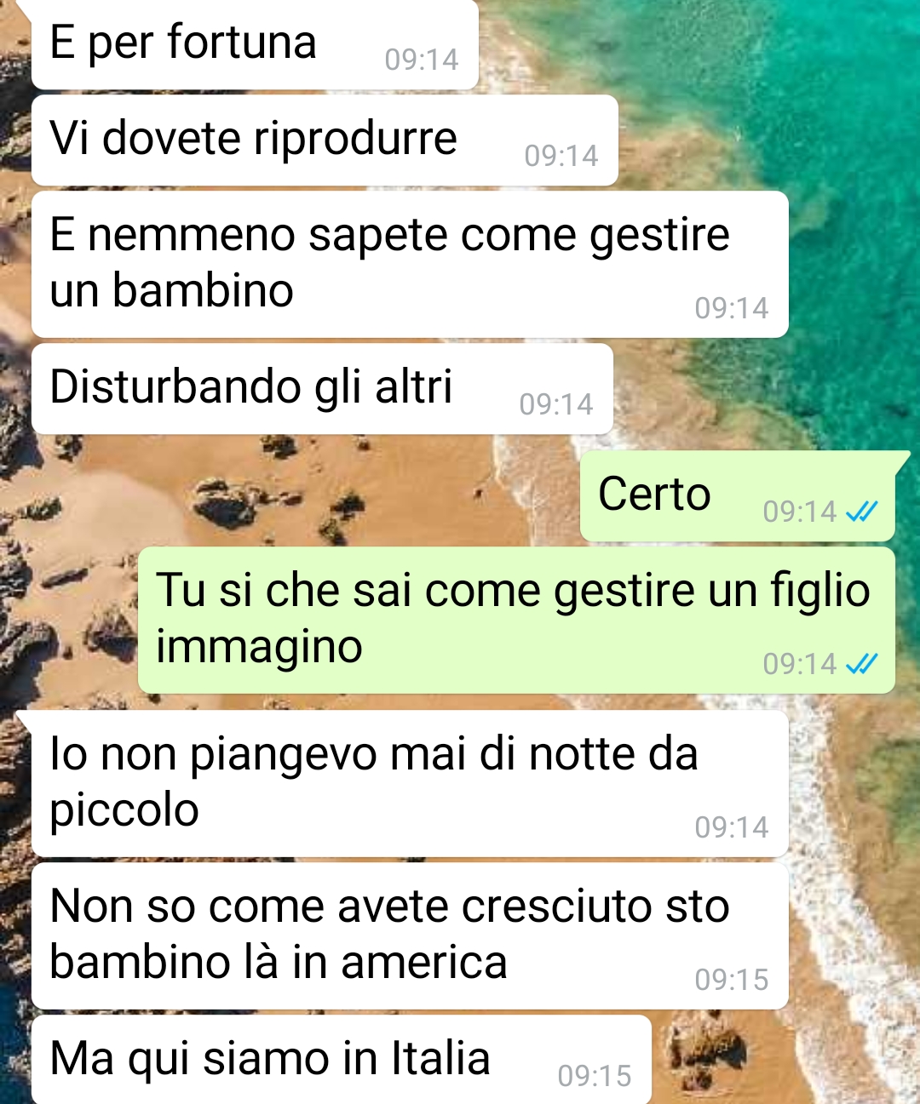
Task: Tap the blue read ticks on "Certo" message
Action: click(x=861, y=512)
